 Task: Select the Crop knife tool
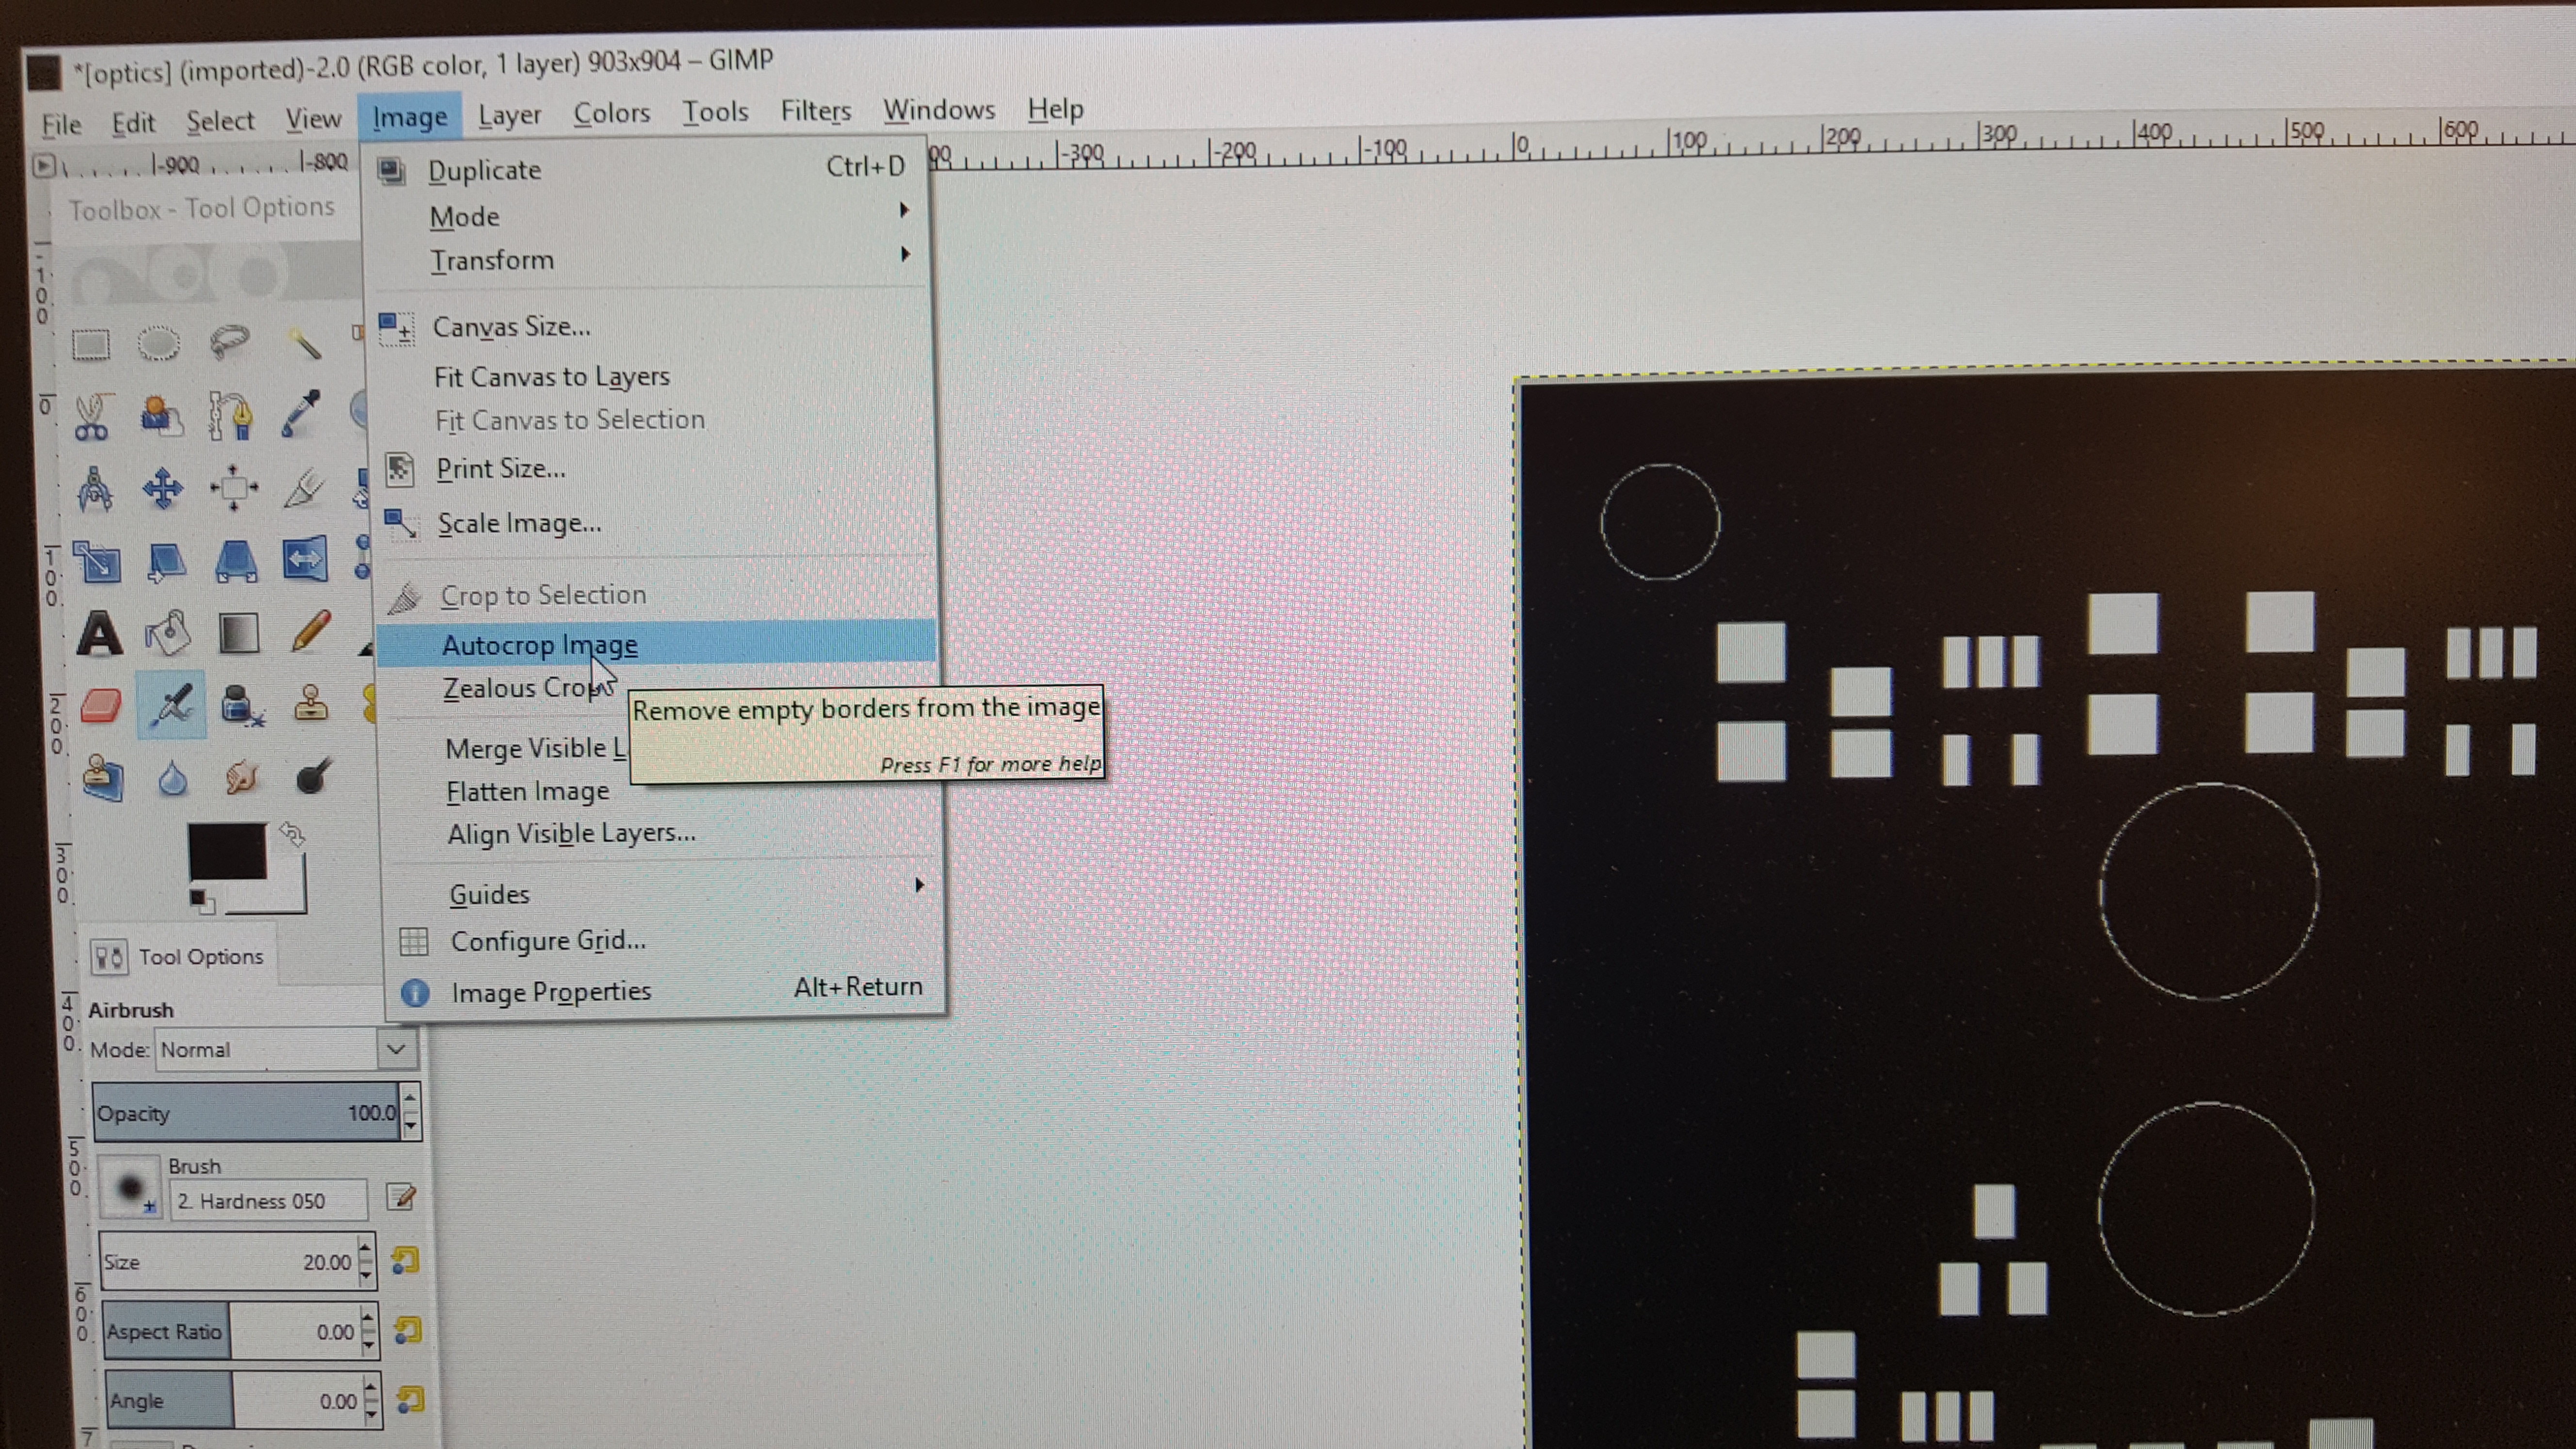[304, 487]
